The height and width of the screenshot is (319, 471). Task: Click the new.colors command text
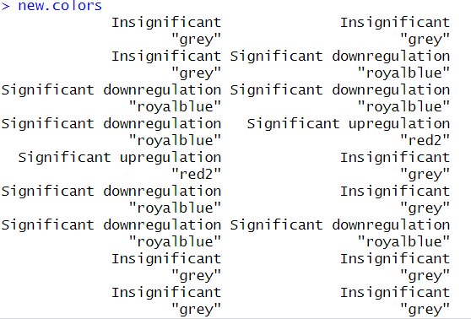point(60,6)
